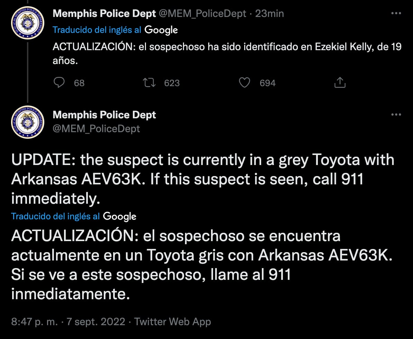
Task: Click the Memphis Police avatar on the main tweet
Action: pyautogui.click(x=28, y=122)
